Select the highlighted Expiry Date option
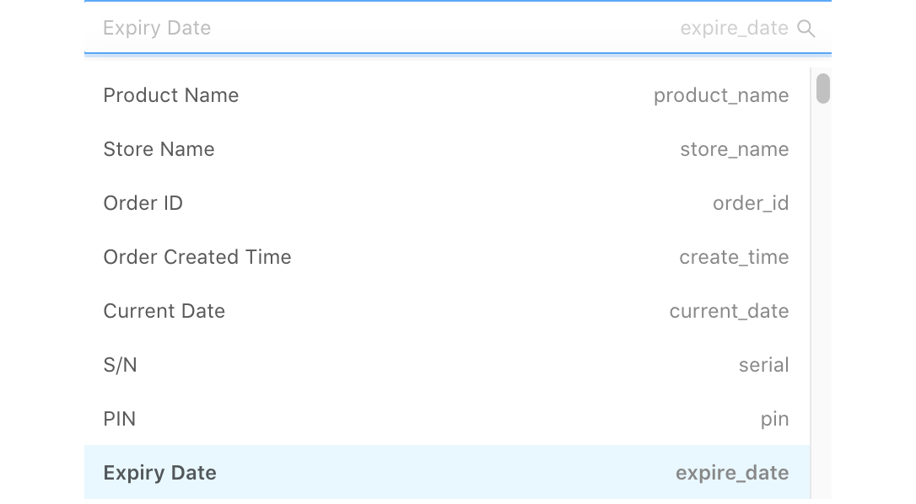Viewport: 916px width, 504px height. coord(159,473)
